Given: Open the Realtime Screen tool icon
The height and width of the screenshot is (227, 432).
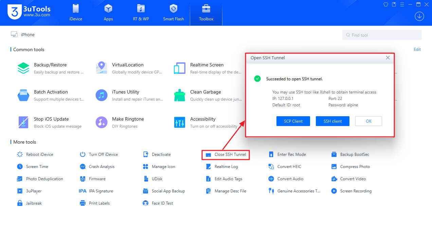Looking at the screenshot, I should point(180,68).
